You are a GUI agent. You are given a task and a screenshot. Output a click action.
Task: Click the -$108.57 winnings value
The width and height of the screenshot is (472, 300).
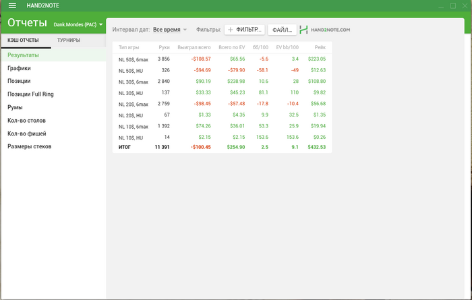(x=201, y=59)
